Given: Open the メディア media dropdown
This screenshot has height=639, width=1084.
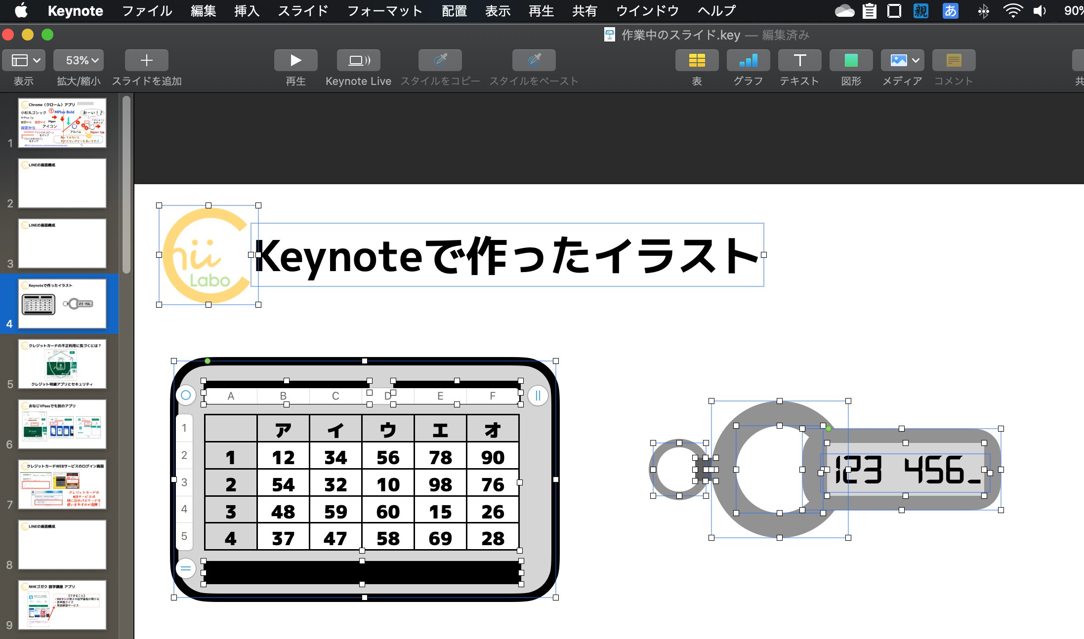Looking at the screenshot, I should pyautogui.click(x=902, y=60).
